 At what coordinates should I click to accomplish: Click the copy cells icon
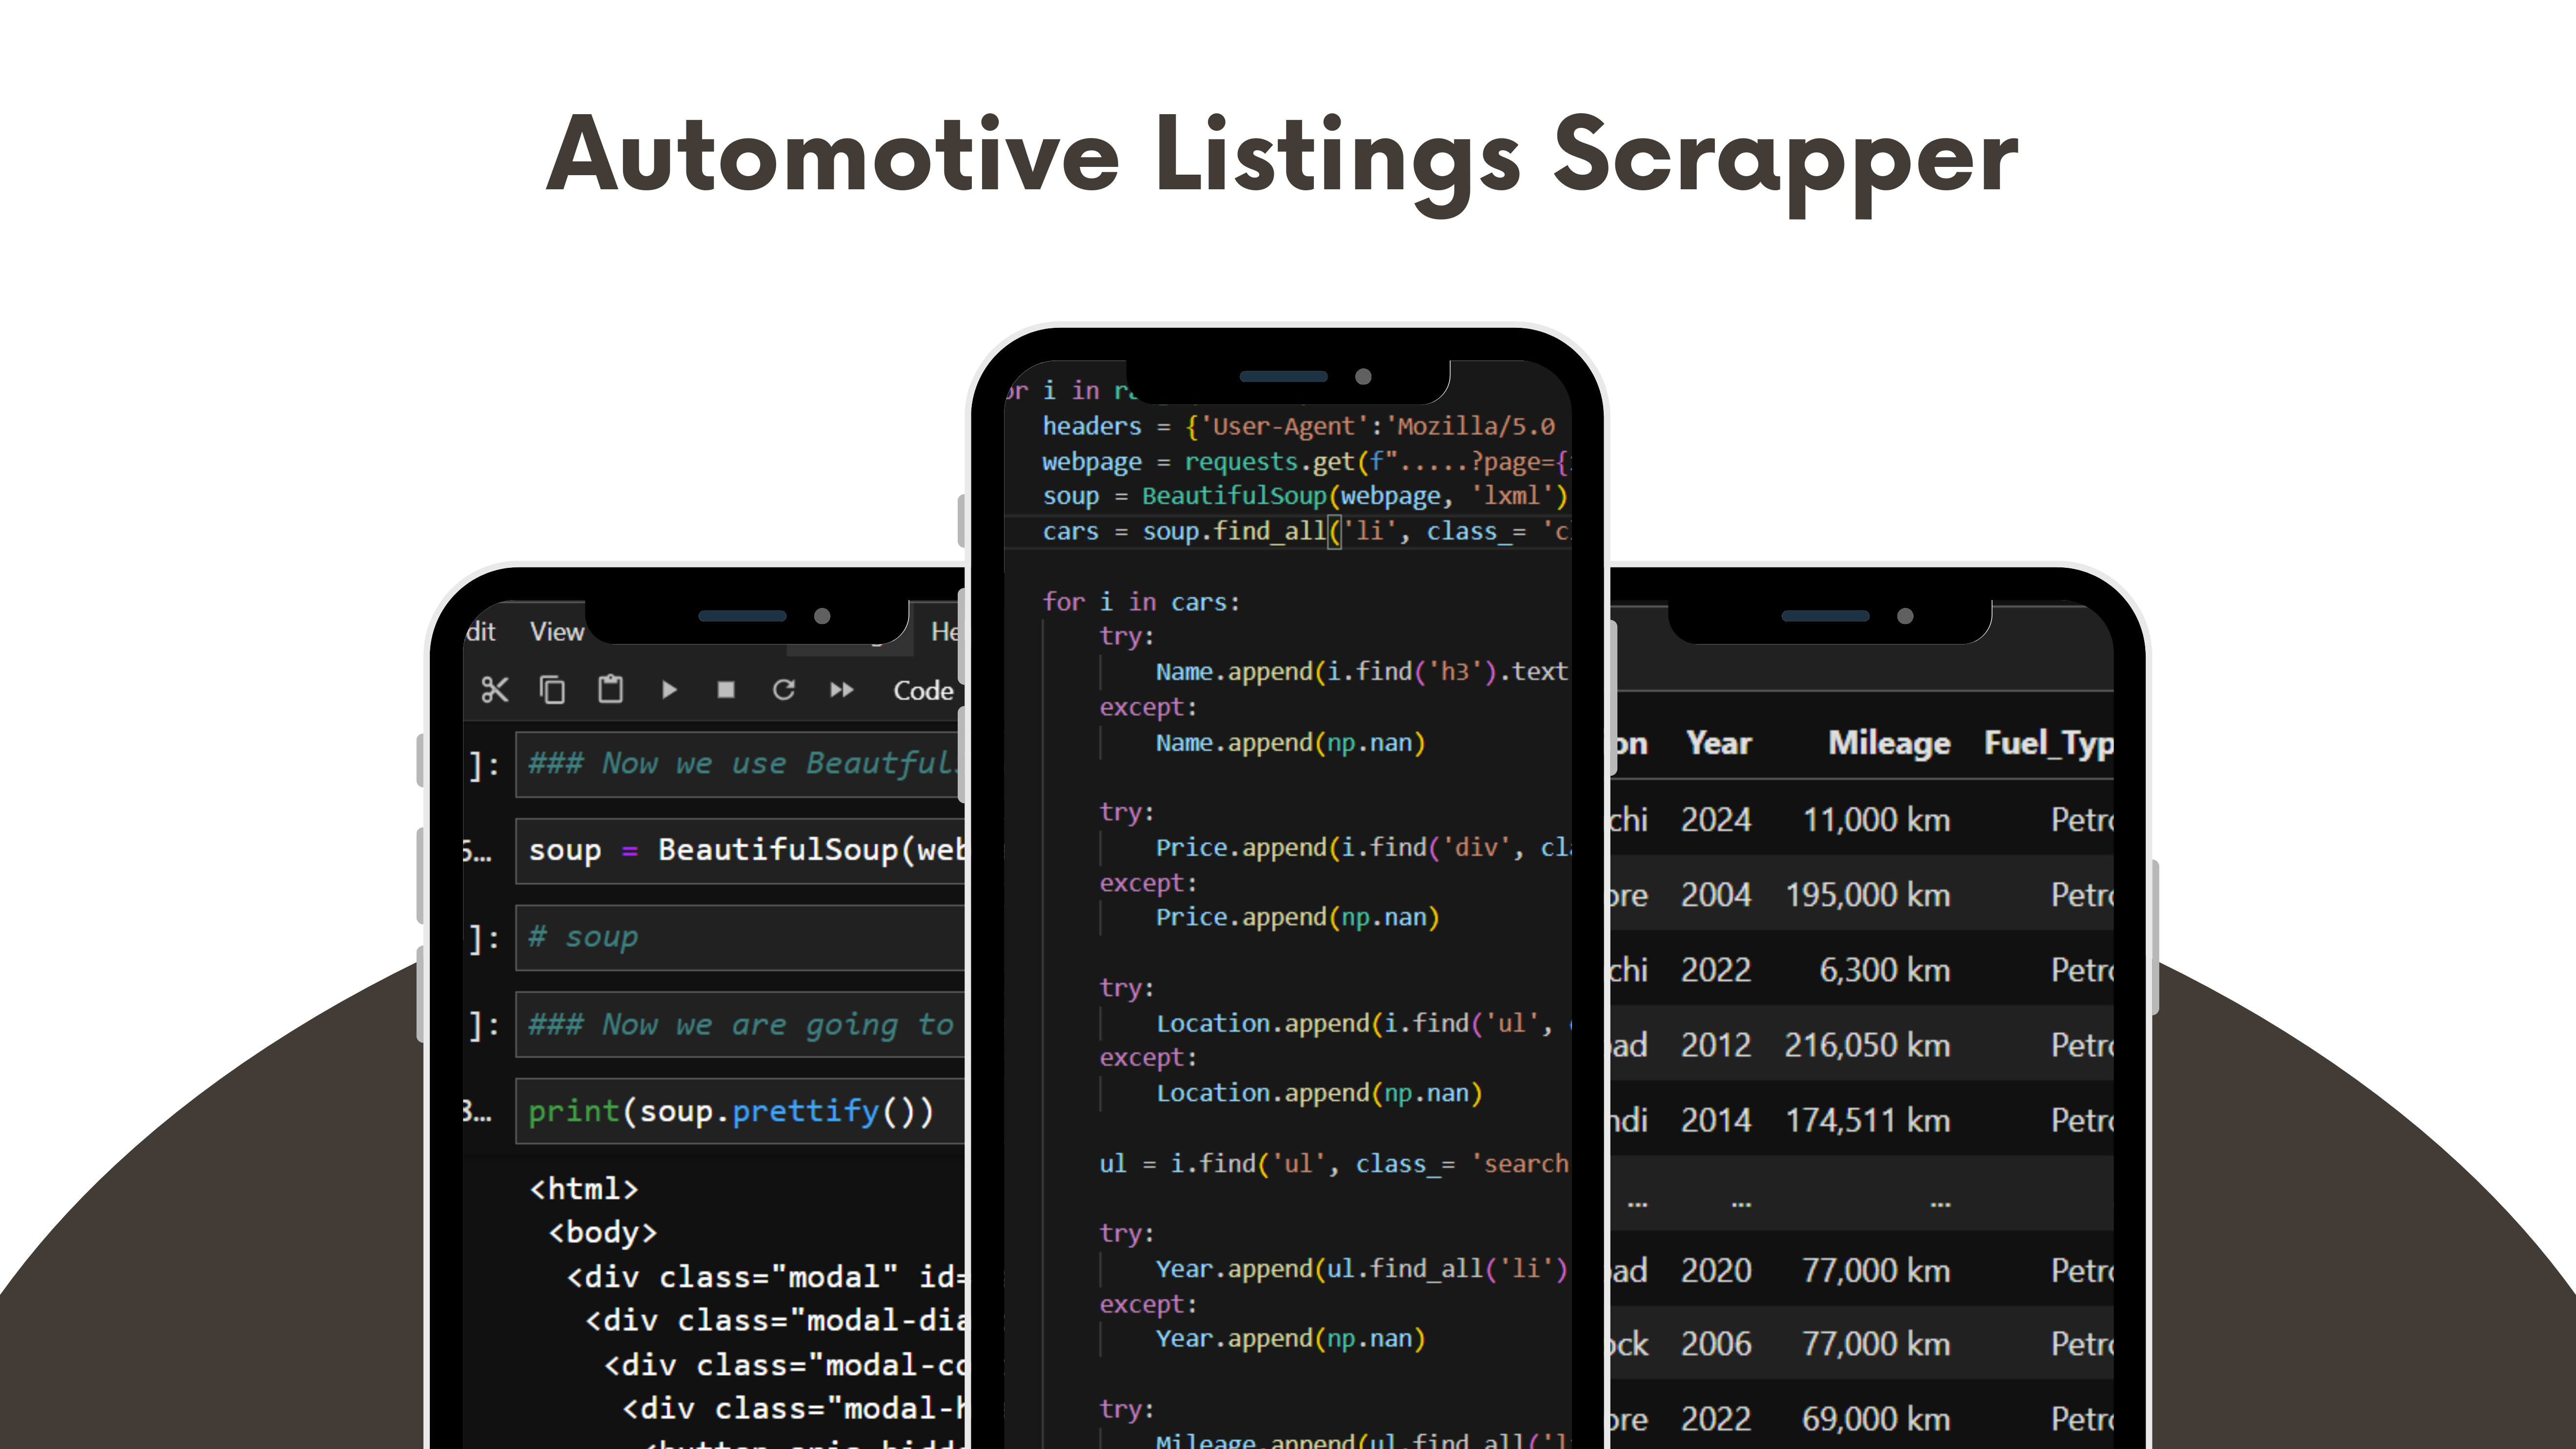click(552, 690)
